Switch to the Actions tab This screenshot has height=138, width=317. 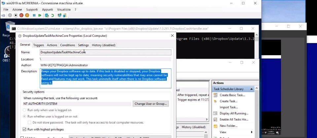(52, 45)
